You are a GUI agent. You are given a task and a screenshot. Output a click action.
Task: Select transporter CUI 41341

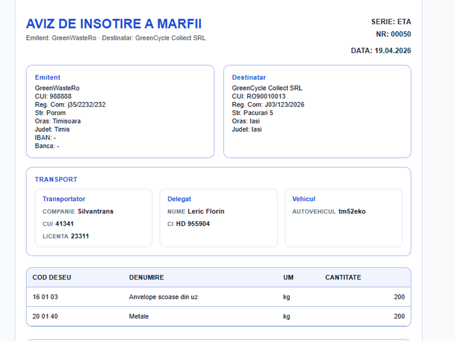pos(64,224)
